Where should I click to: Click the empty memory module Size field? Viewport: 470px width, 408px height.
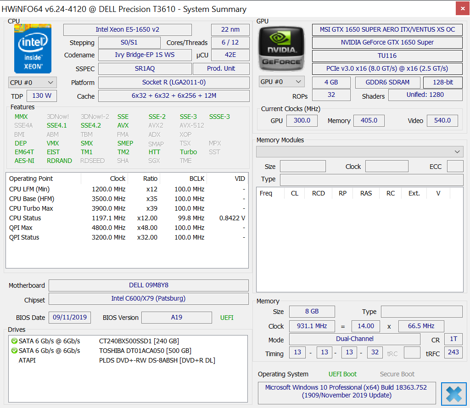(x=303, y=166)
